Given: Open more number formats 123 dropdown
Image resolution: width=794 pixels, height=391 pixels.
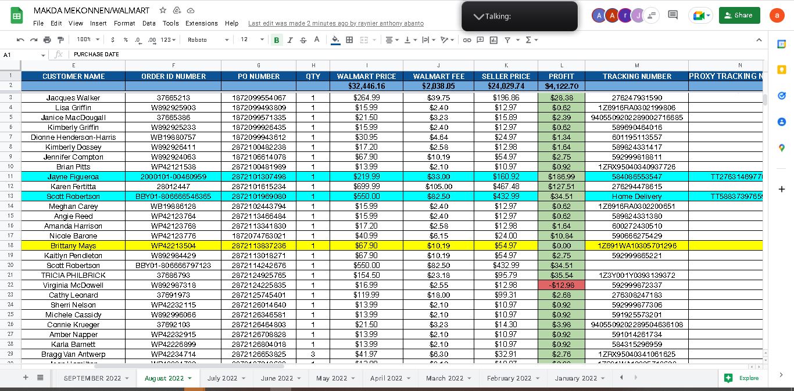Looking at the screenshot, I should coord(169,40).
